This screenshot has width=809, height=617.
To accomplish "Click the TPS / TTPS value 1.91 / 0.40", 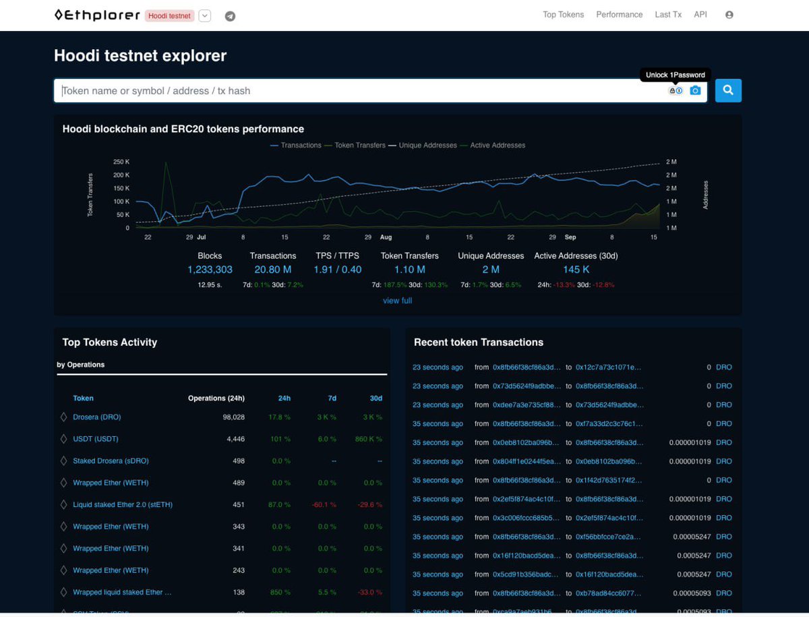I will (338, 270).
